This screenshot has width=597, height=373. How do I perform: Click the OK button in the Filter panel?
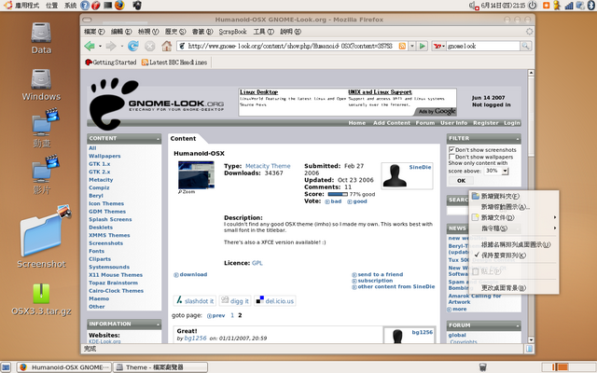pyautogui.click(x=461, y=181)
